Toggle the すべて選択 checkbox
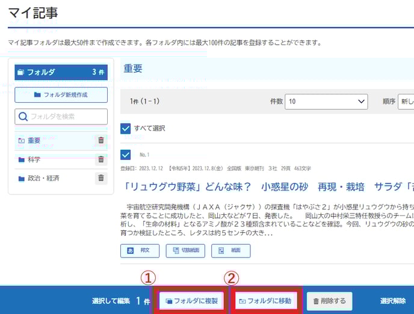This screenshot has width=414, height=314. 126,128
